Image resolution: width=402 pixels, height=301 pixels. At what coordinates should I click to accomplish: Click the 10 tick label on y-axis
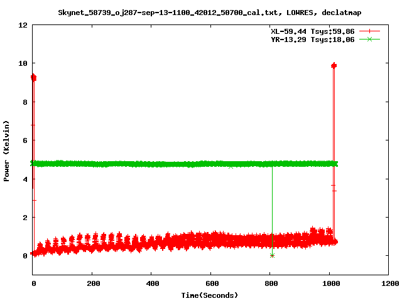pyautogui.click(x=22, y=63)
